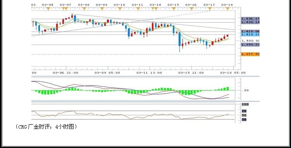Click the RSI 100 scale label
291x148 pixels.
(245, 104)
